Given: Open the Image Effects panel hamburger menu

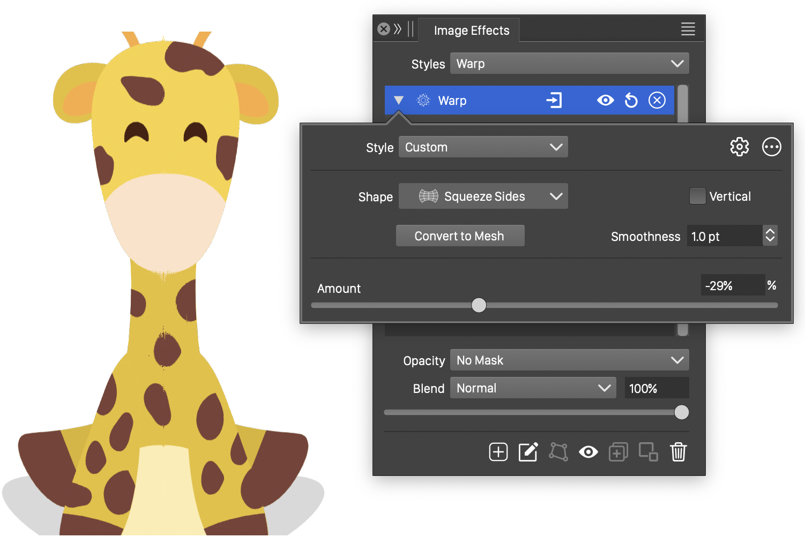Looking at the screenshot, I should pos(688,29).
